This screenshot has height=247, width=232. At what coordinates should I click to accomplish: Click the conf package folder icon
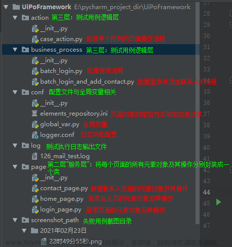[25, 92]
